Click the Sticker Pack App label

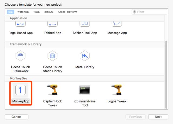[85, 33]
